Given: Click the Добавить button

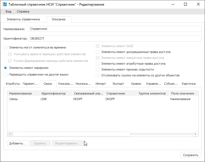Looking at the screenshot, I should click(x=18, y=143).
